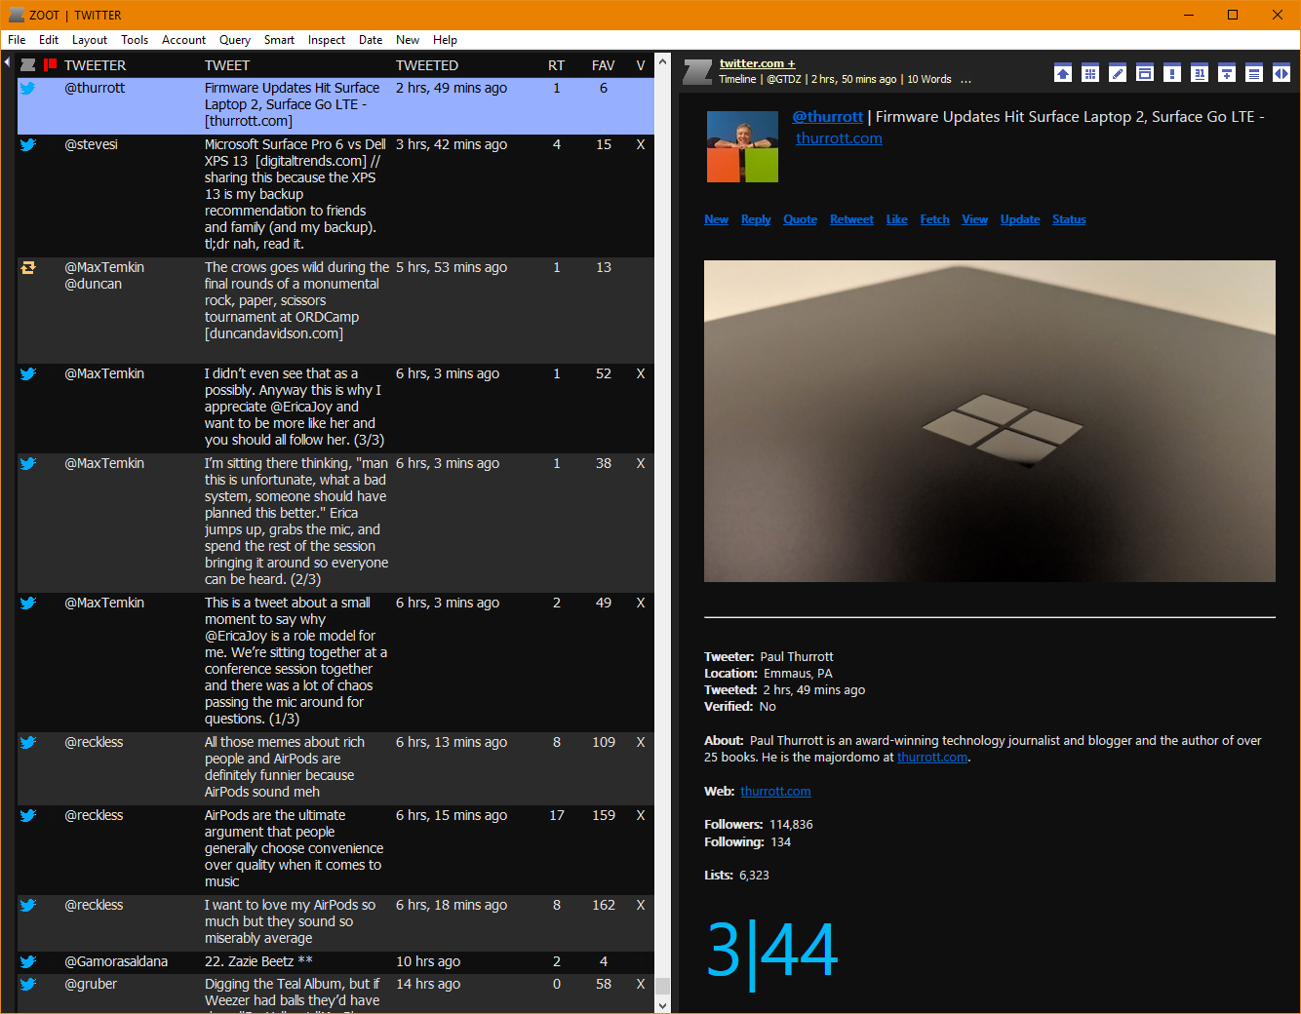1301x1014 pixels.
Task: Click the Update link
Action: pyautogui.click(x=1020, y=219)
